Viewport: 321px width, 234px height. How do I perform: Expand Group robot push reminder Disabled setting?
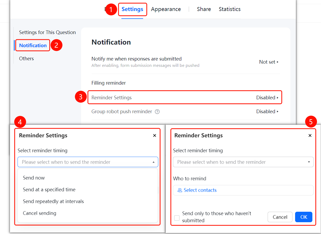pyautogui.click(x=267, y=112)
